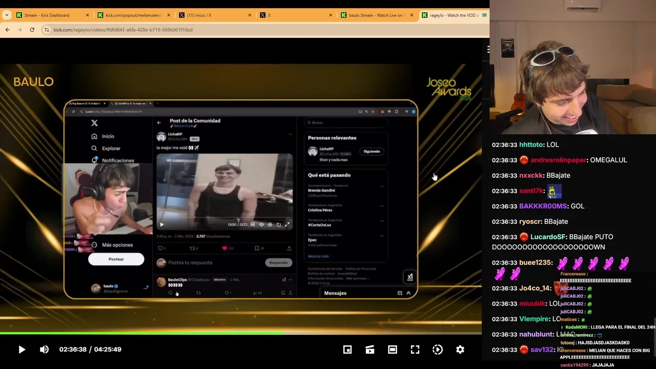
Task: Click chat user santi7k
Action: (531, 191)
